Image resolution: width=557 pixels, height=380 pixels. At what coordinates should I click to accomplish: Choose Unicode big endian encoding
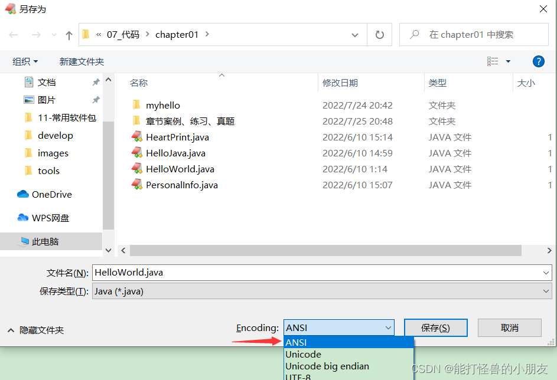[x=349, y=366]
